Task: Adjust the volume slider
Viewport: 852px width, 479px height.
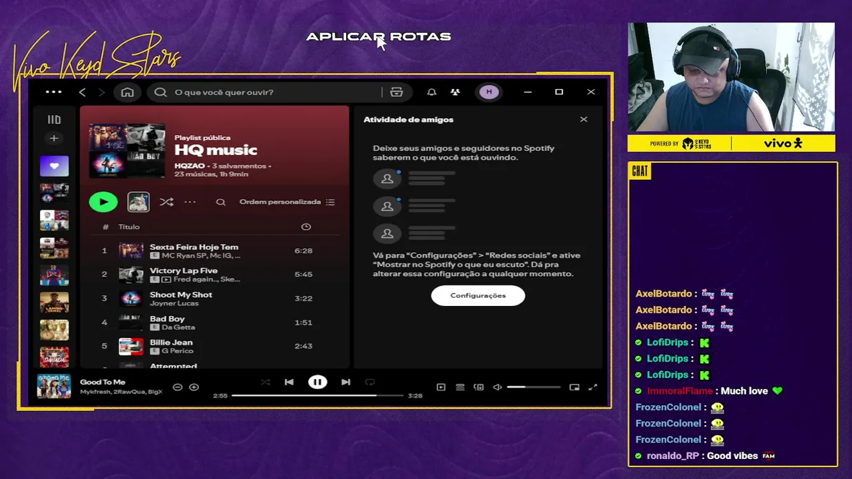Action: 534,387
